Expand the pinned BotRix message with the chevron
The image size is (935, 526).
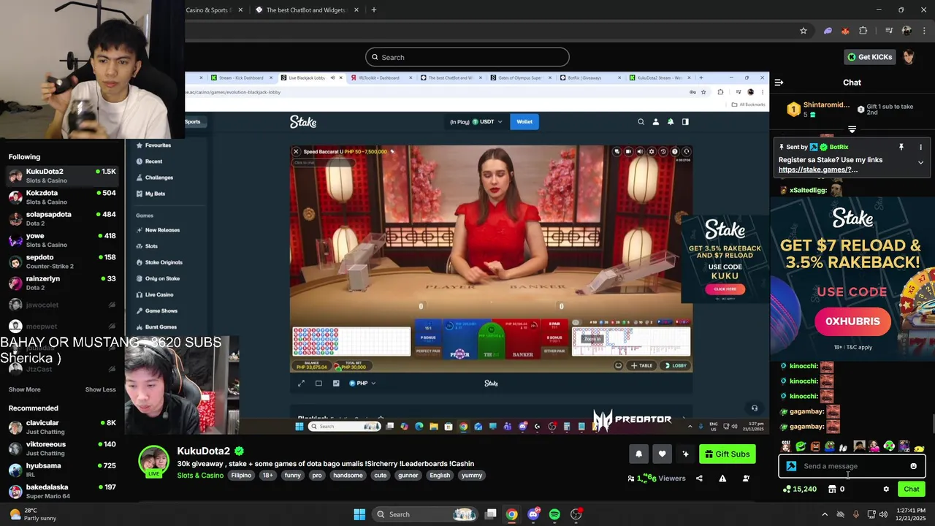(920, 163)
